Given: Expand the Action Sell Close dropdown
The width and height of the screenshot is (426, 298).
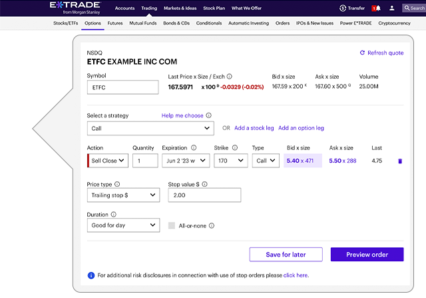Looking at the screenshot, I should (107, 161).
